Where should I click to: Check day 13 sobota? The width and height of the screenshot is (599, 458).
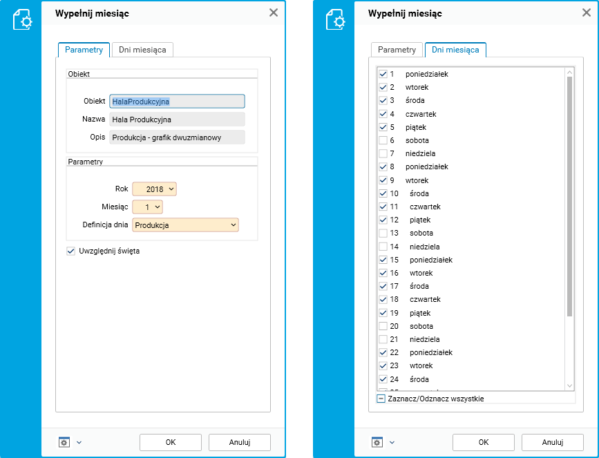click(x=383, y=233)
